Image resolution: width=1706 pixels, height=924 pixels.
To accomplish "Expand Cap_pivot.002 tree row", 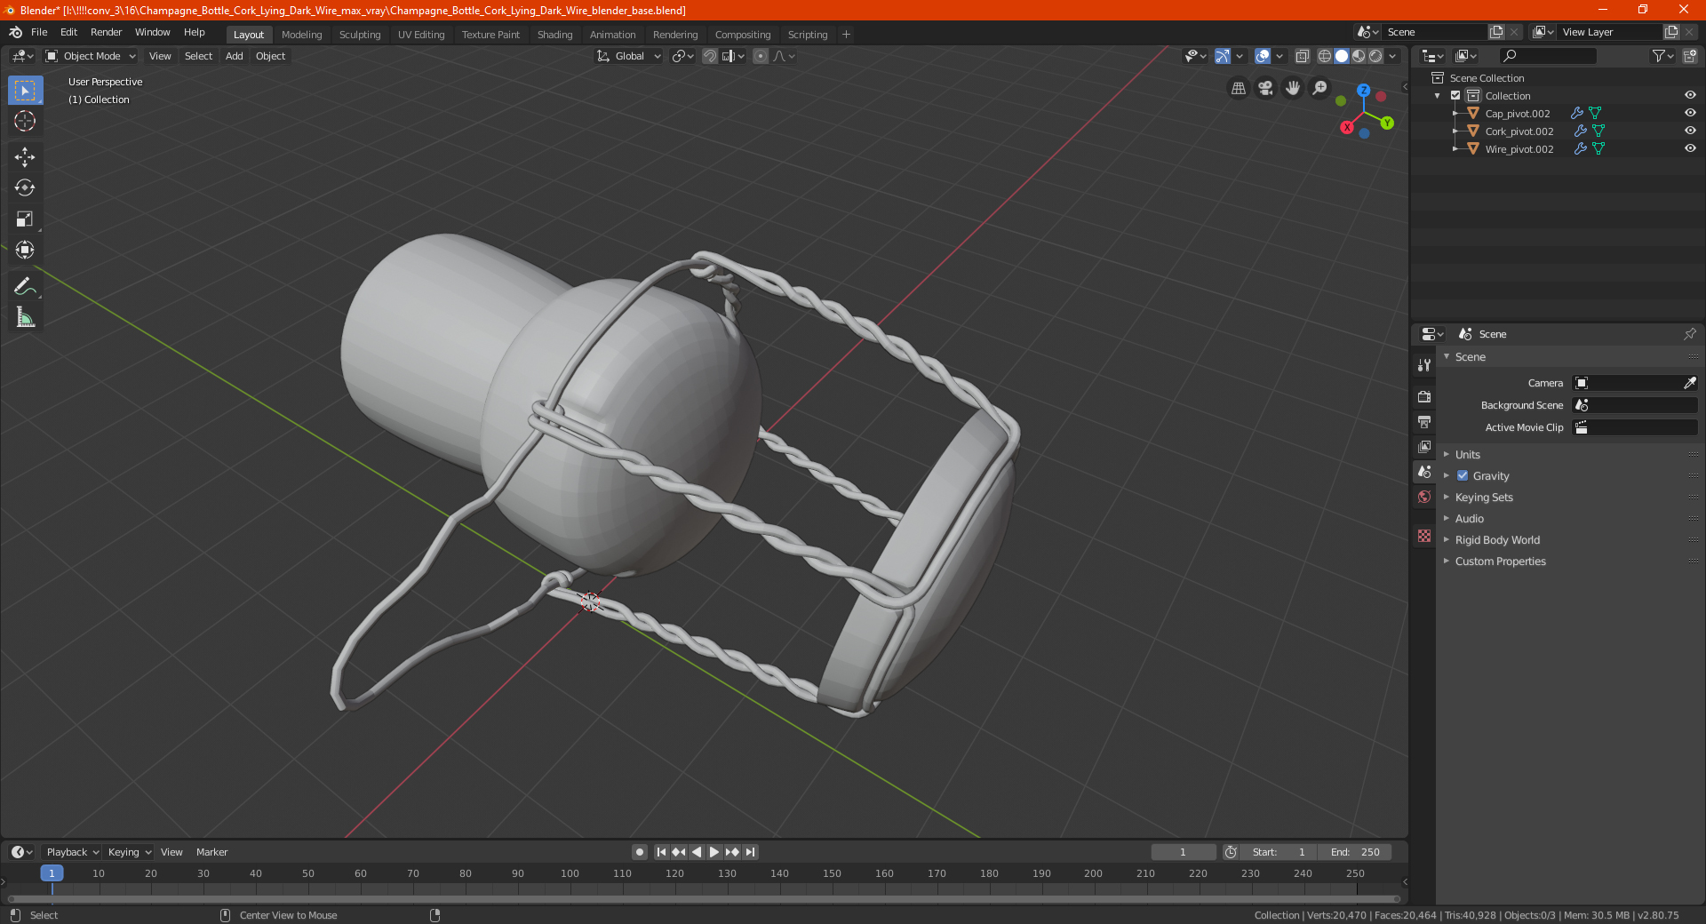I will click(x=1455, y=114).
